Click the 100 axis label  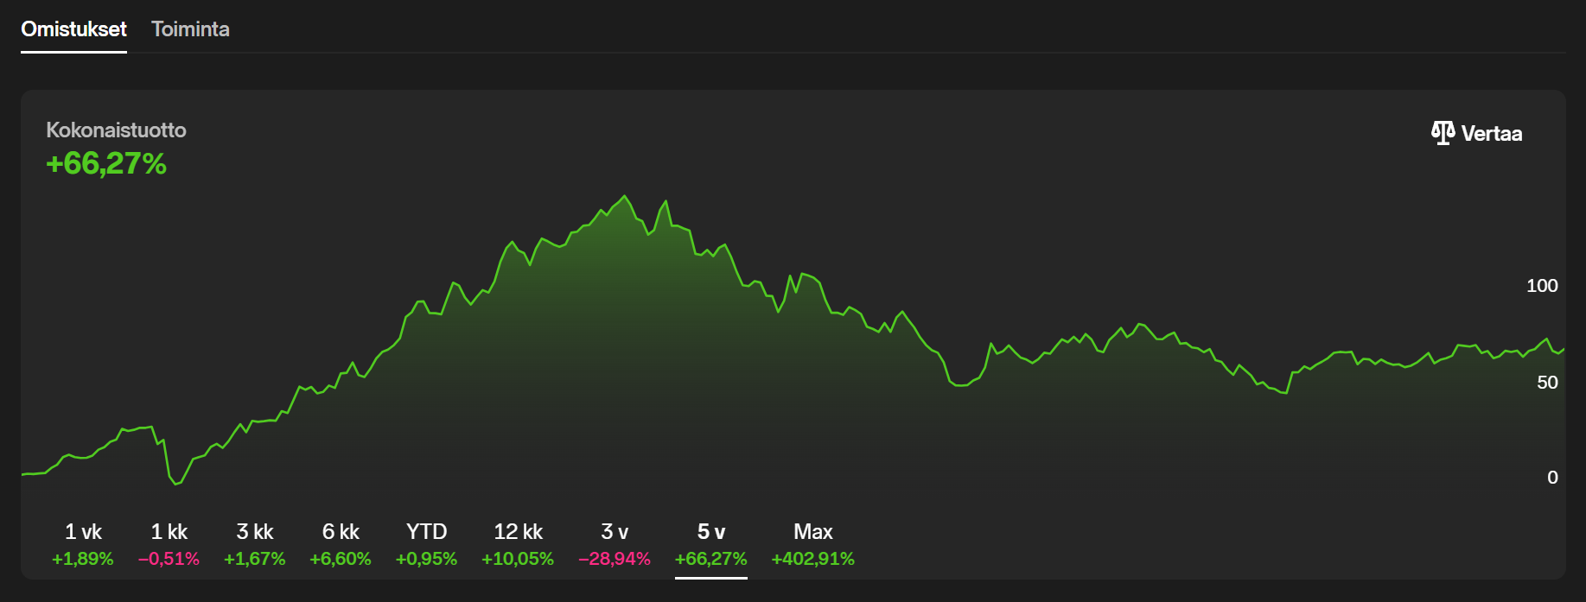[x=1542, y=286]
